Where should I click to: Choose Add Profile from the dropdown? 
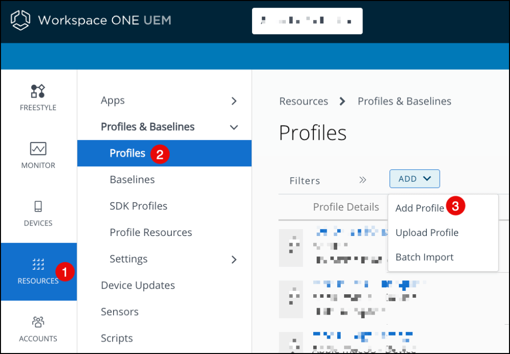419,208
